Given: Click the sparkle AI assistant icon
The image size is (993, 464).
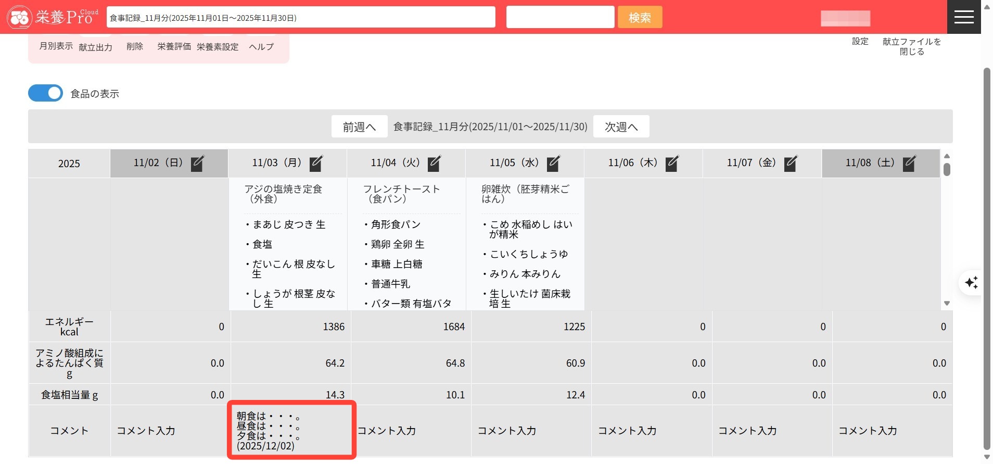Looking at the screenshot, I should pos(971,283).
